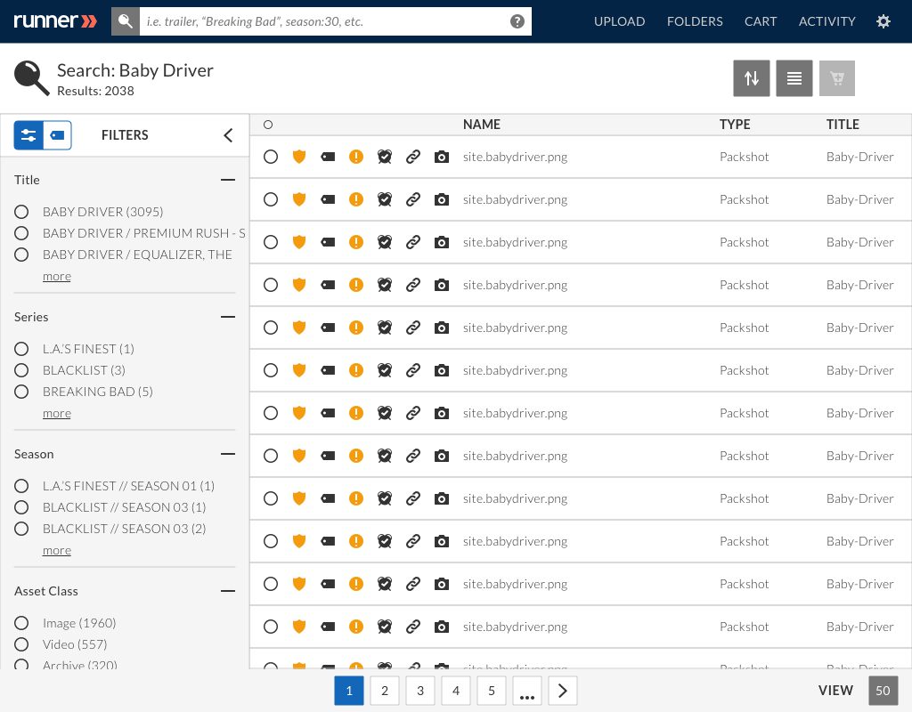Select L.A.'S FINEST // SEASON 01 filter

pos(21,486)
